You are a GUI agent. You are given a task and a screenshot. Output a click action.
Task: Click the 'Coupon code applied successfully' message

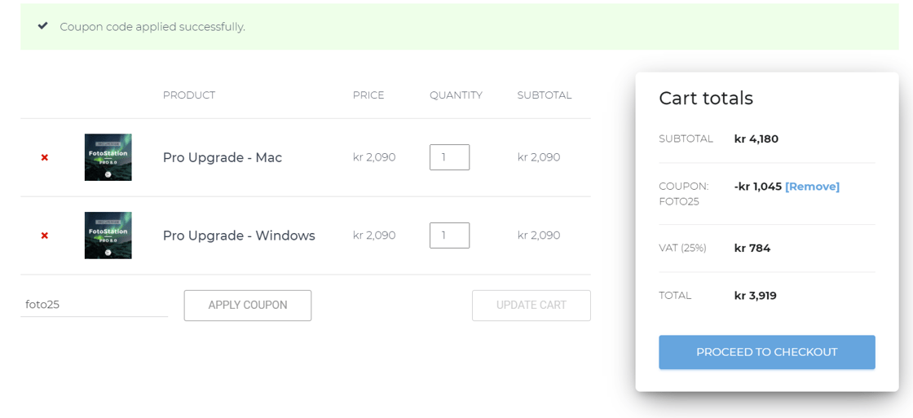pyautogui.click(x=152, y=27)
